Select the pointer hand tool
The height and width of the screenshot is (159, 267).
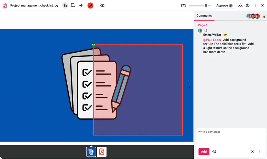point(65,6)
